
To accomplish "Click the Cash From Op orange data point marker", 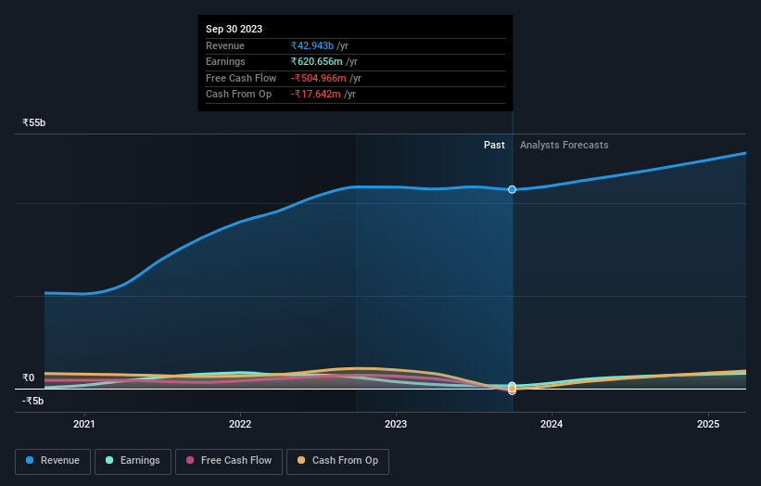I will [512, 389].
